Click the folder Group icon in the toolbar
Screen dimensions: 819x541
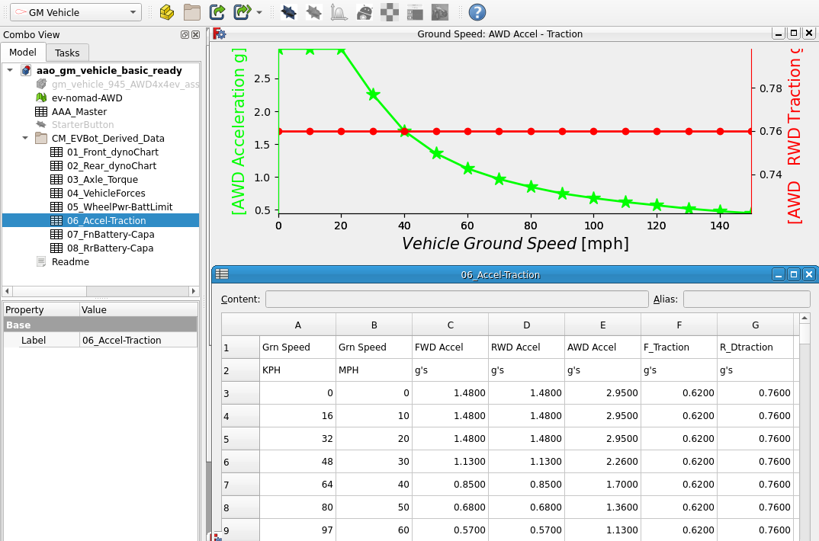pos(192,12)
